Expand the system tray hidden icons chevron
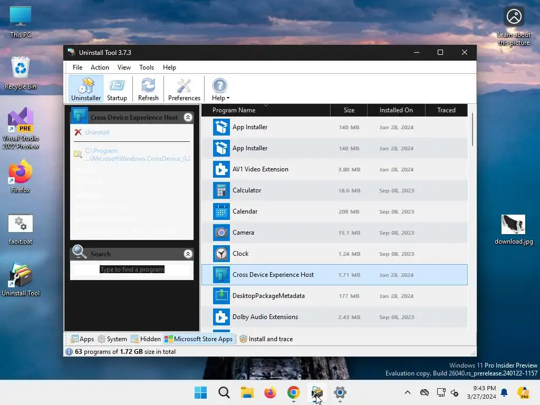Viewport: 540px width, 405px height. 408,392
